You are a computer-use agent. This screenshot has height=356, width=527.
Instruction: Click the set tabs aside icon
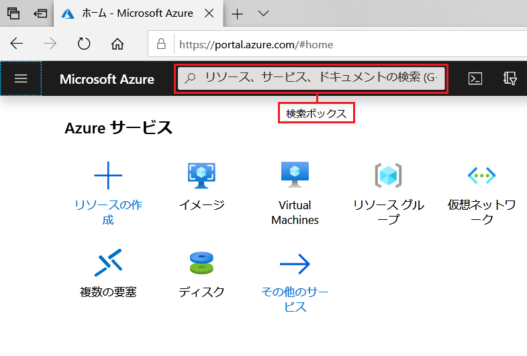[x=40, y=13]
